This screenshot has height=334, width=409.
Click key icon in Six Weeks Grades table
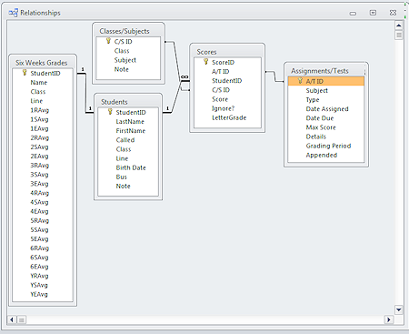(25, 73)
